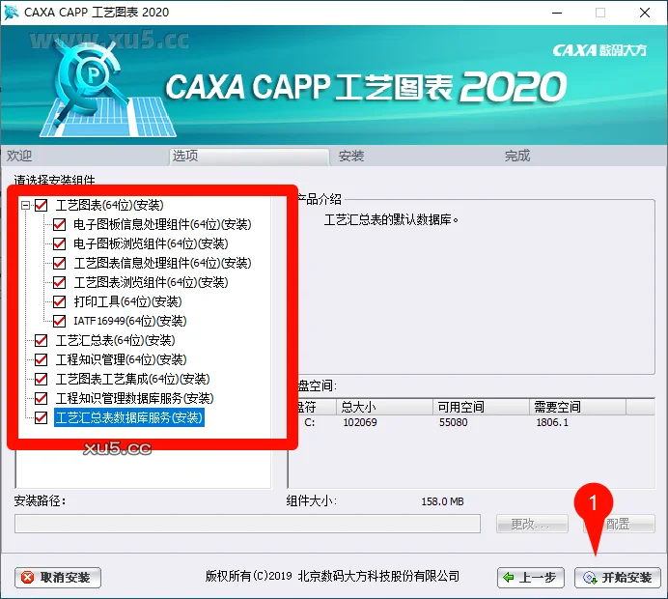This screenshot has height=599, width=668.
Task: Go to the 安装 step tab
Action: pyautogui.click(x=351, y=156)
